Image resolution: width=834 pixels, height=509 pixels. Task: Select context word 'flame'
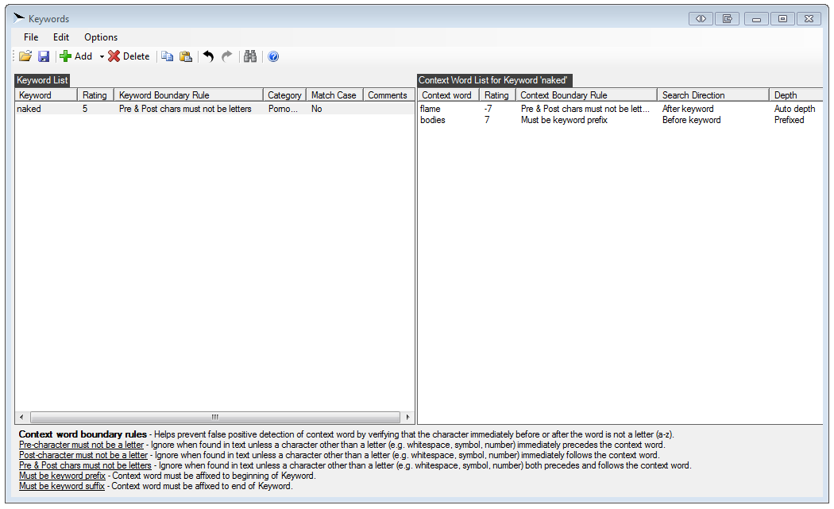[x=430, y=109]
